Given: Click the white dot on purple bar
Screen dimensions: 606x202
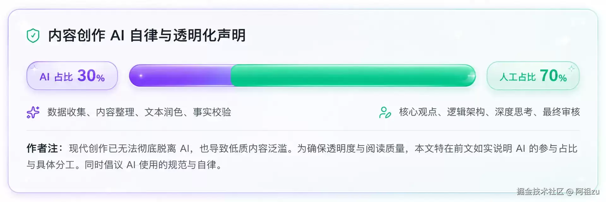Looking at the screenshot, I should 141,76.
